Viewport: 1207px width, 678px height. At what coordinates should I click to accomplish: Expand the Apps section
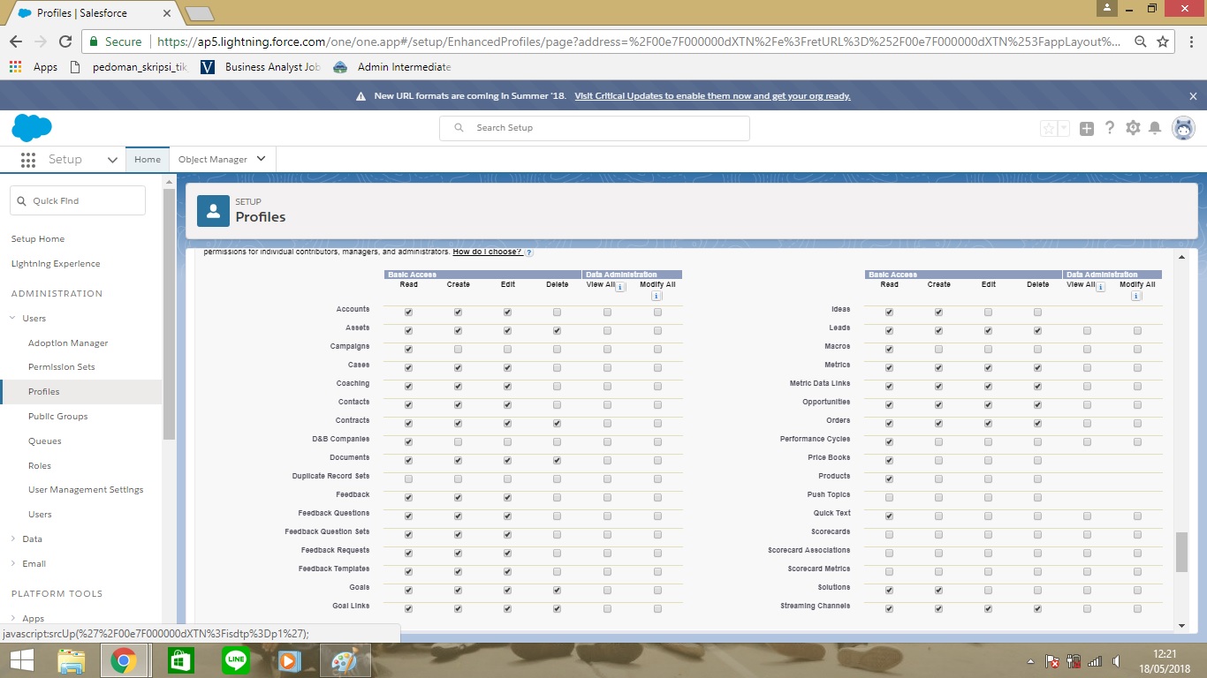[13, 619]
